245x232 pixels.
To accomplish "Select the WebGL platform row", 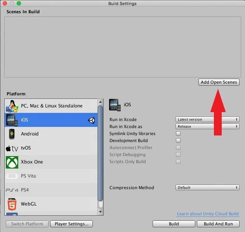I will click(51, 204).
